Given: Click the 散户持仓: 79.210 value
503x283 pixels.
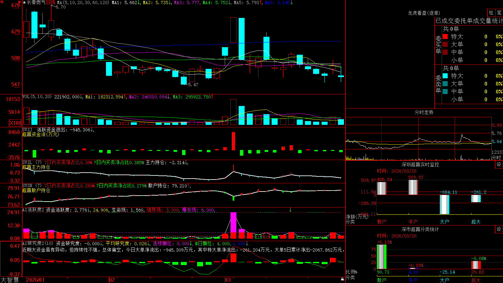Looking at the screenshot, I should [x=168, y=186].
